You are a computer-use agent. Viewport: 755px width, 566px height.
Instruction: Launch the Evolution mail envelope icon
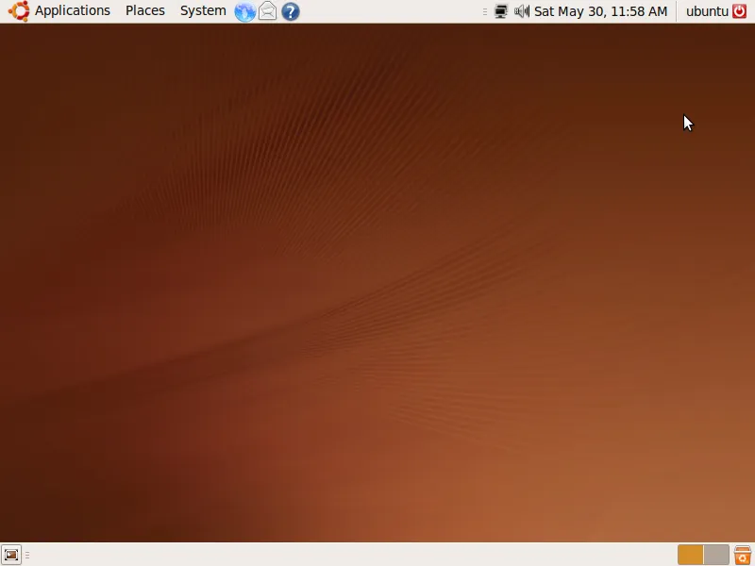[268, 11]
